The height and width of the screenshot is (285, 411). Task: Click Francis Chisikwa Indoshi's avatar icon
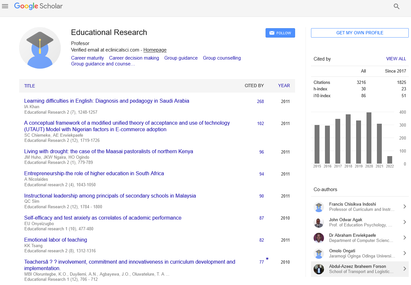(x=319, y=207)
